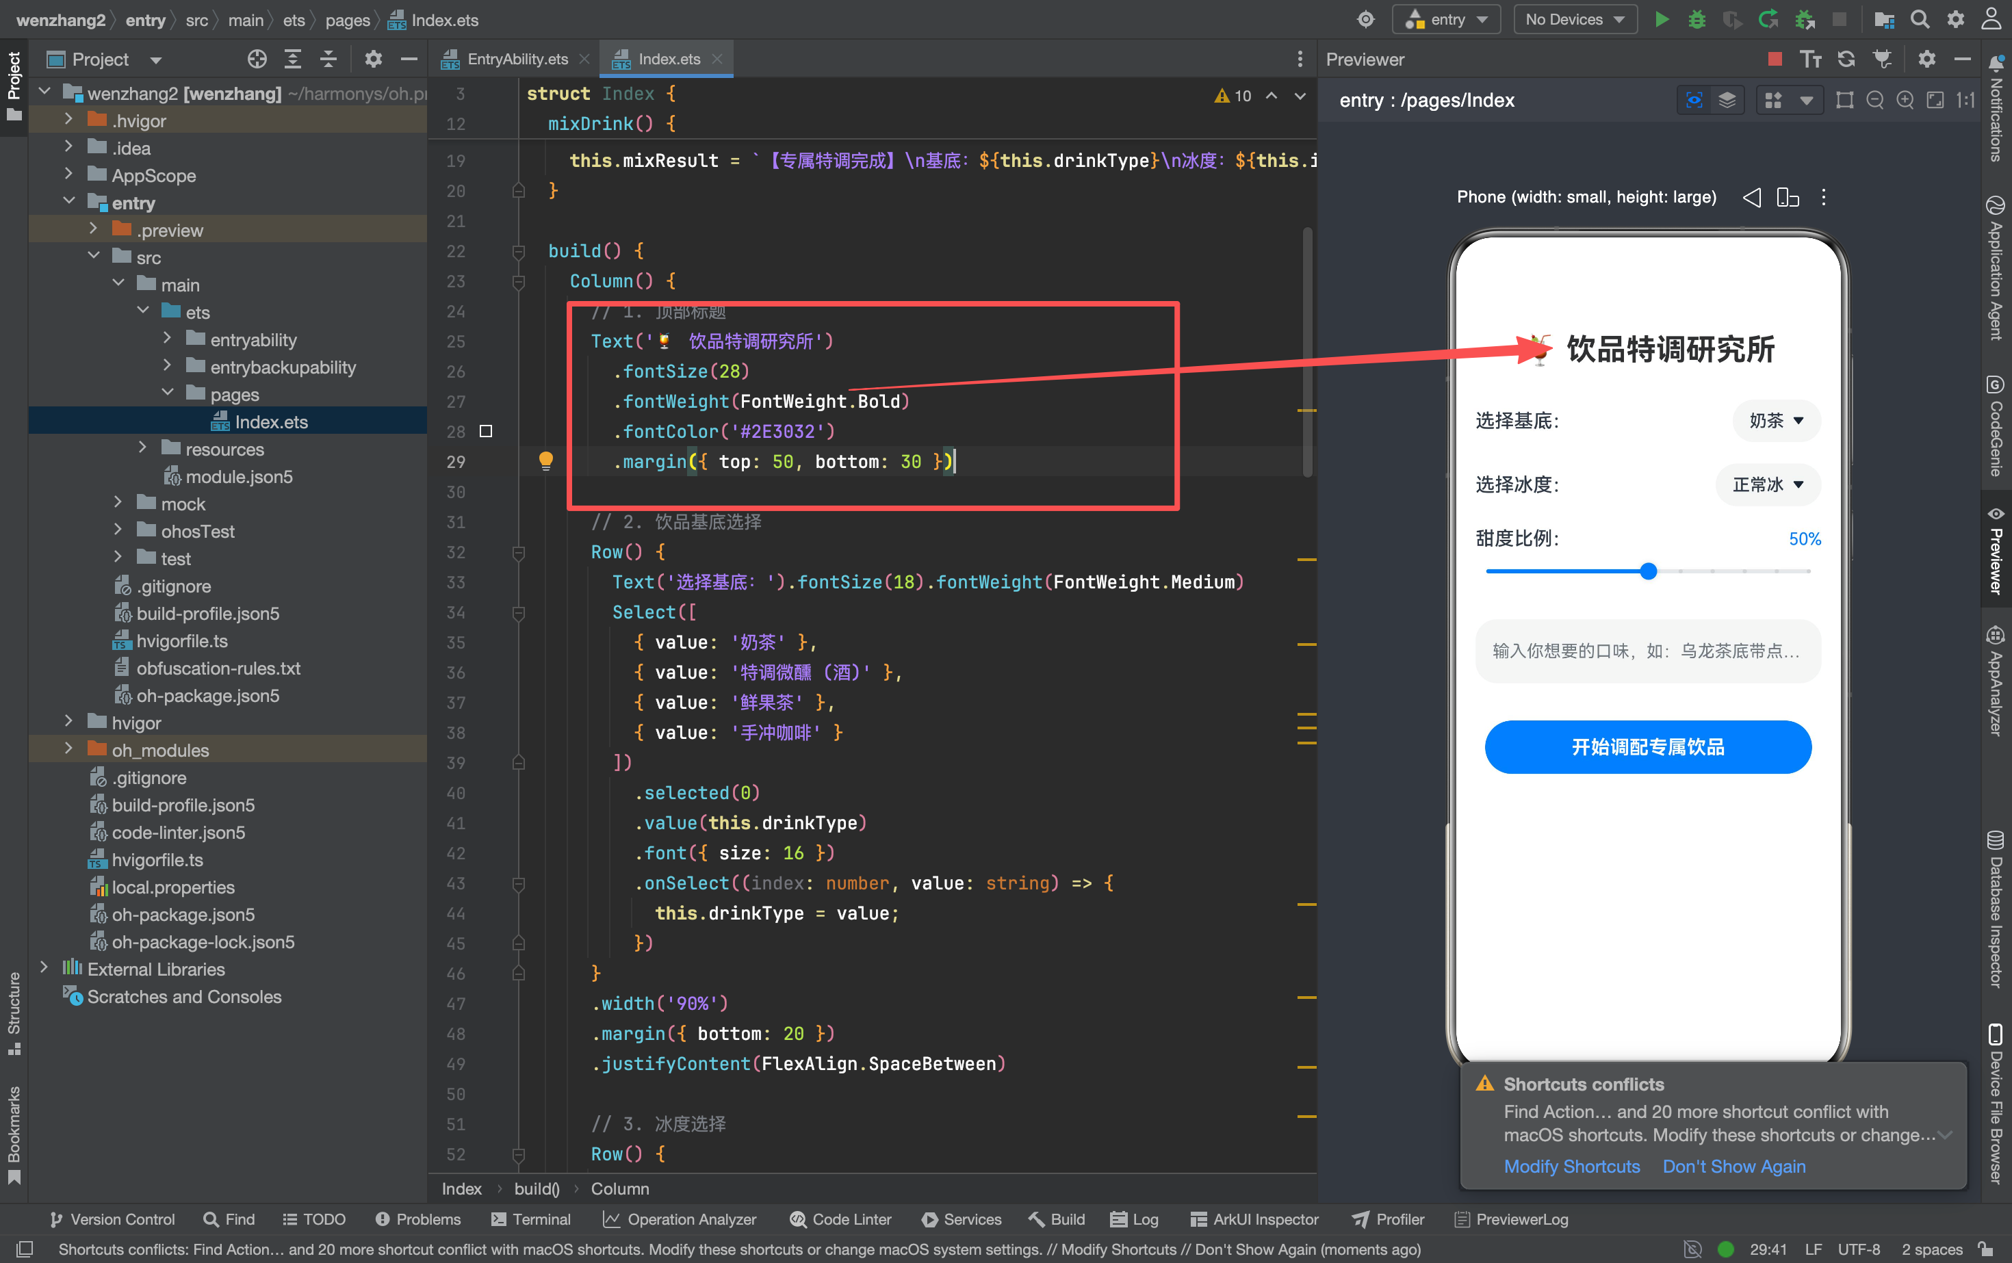
Task: Go to previous warning with up arrow
Action: coord(1271,95)
